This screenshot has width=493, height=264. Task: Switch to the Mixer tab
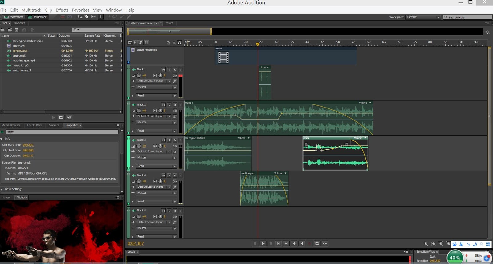point(169,23)
